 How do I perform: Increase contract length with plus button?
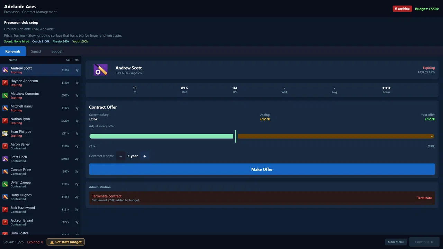145,156
